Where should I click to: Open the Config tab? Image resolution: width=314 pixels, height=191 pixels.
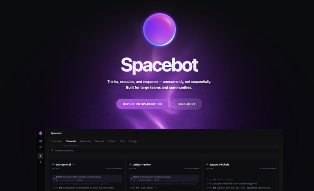133,141
